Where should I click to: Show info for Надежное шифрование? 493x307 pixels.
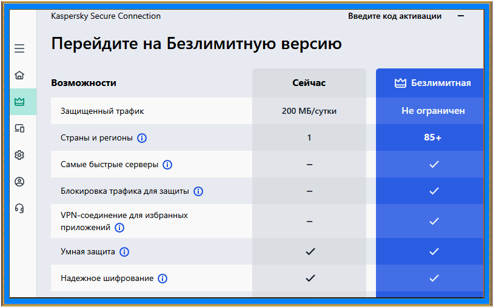click(163, 279)
